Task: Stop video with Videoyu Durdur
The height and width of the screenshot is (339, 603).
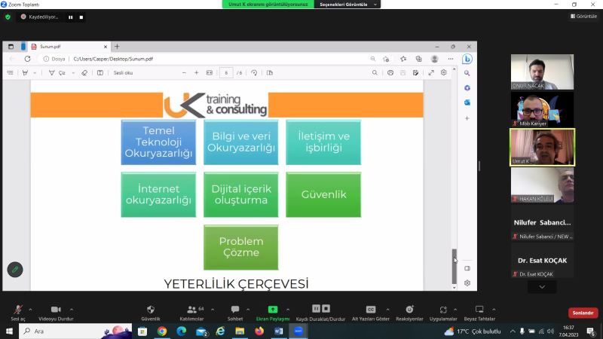Action: point(55,312)
